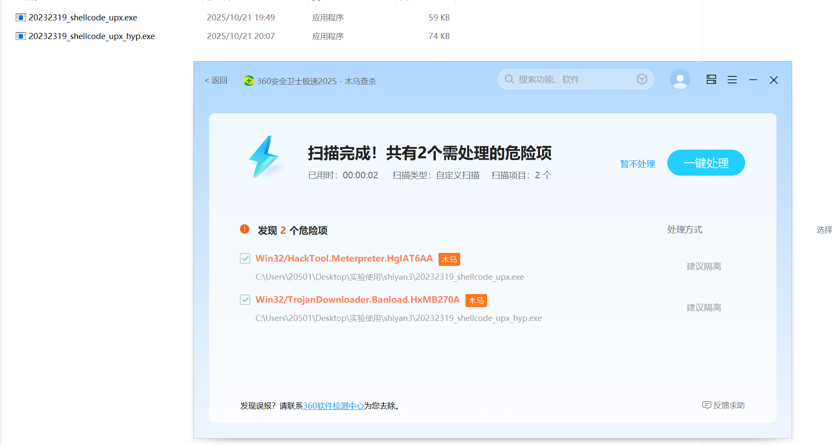Screen dimensions: 832x445
Task: Go back using the 返回 button
Action: tap(216, 80)
